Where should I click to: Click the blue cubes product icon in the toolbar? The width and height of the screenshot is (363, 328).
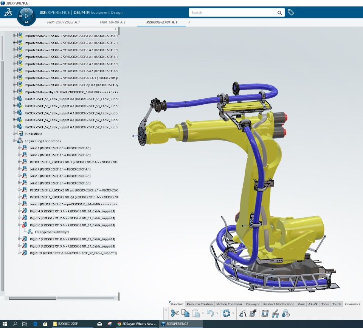(x=286, y=314)
